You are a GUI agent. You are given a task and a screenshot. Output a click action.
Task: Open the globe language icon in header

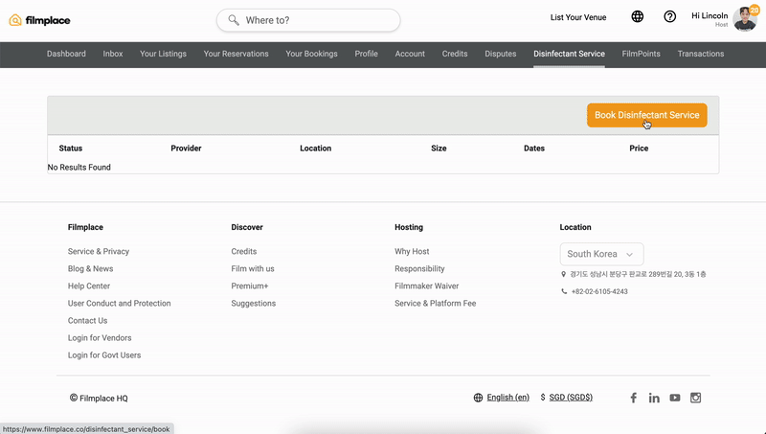638,17
